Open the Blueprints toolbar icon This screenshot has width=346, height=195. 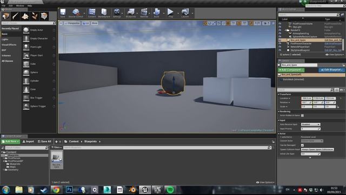pyautogui.click(x=131, y=13)
